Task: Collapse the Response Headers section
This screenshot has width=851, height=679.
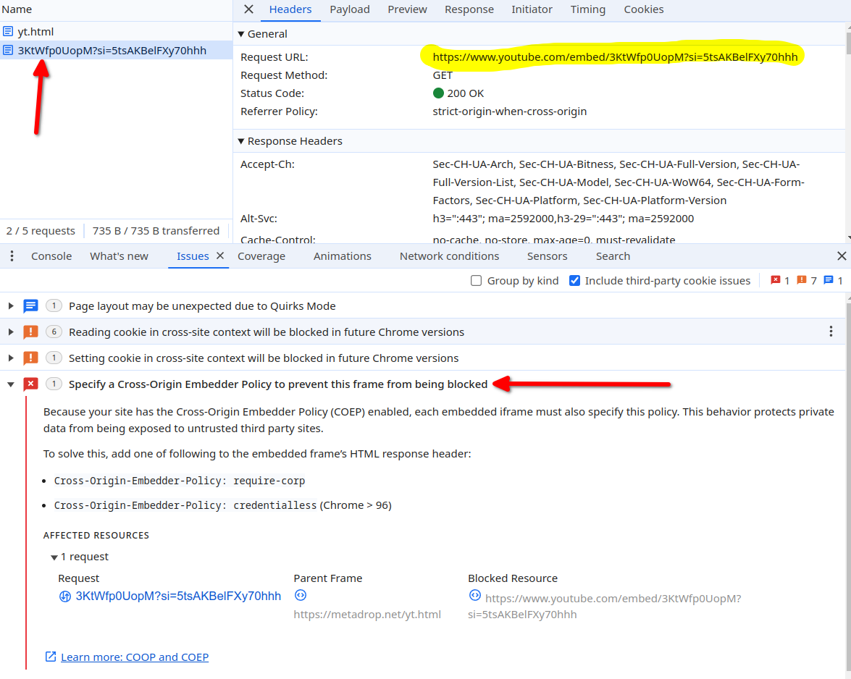Action: [x=241, y=141]
